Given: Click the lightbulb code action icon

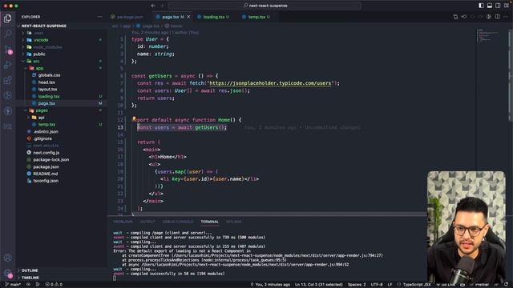Looking at the screenshot, I should coord(134,119).
